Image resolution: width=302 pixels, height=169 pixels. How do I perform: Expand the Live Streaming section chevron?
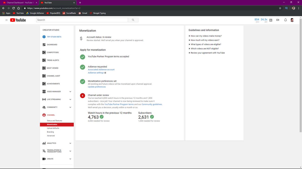pyautogui.click(x=70, y=99)
